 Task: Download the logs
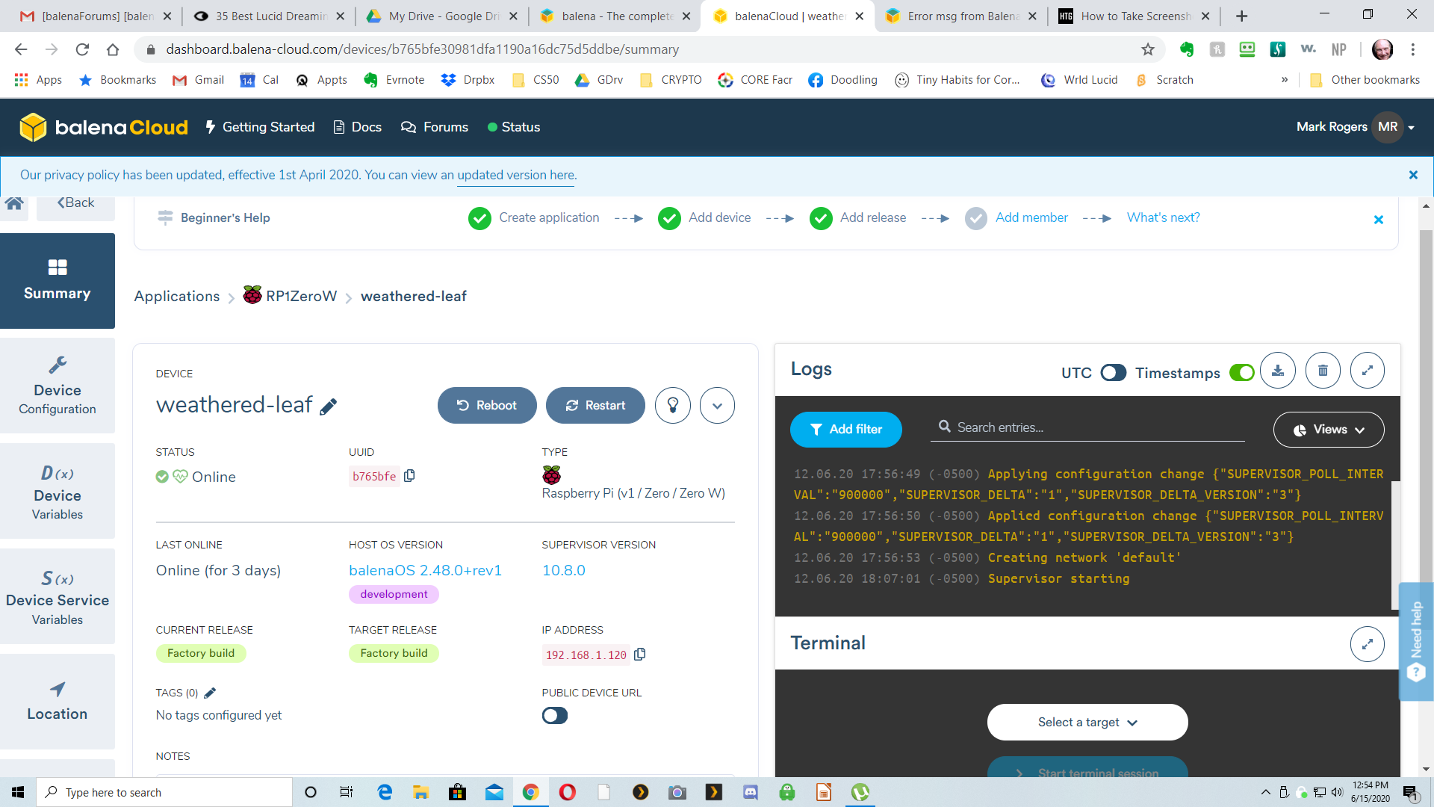coord(1278,371)
